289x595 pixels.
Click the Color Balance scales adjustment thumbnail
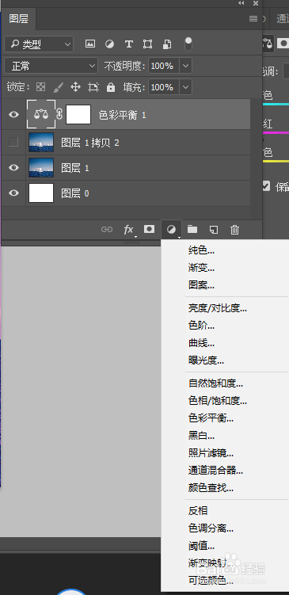pyautogui.click(x=41, y=114)
